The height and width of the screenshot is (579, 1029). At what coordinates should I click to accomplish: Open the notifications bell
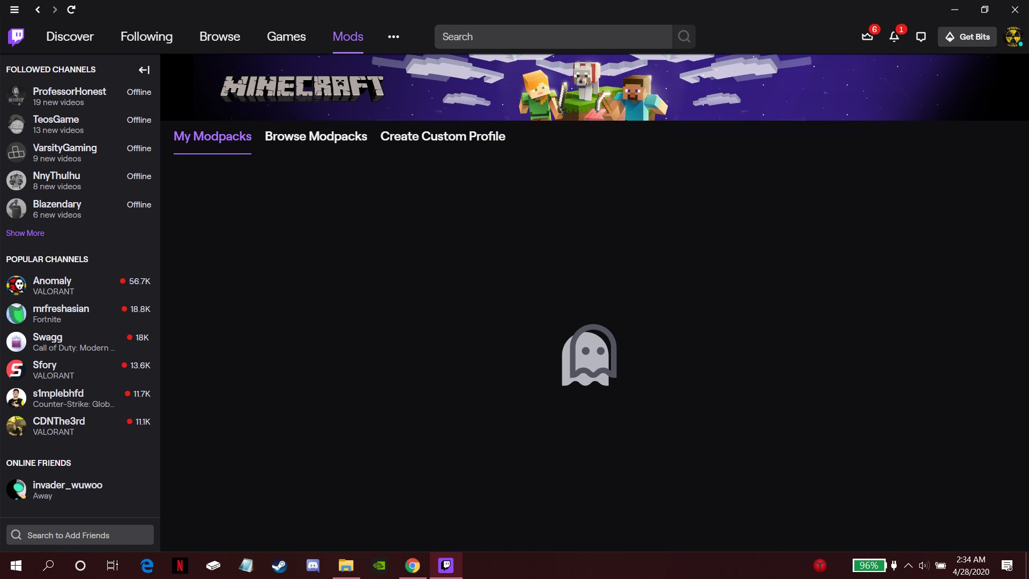pos(894,36)
